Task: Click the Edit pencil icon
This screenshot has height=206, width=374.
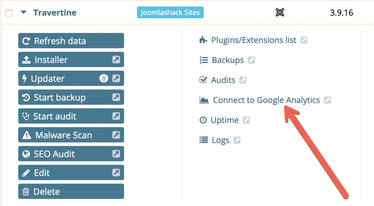Action: coord(26,173)
